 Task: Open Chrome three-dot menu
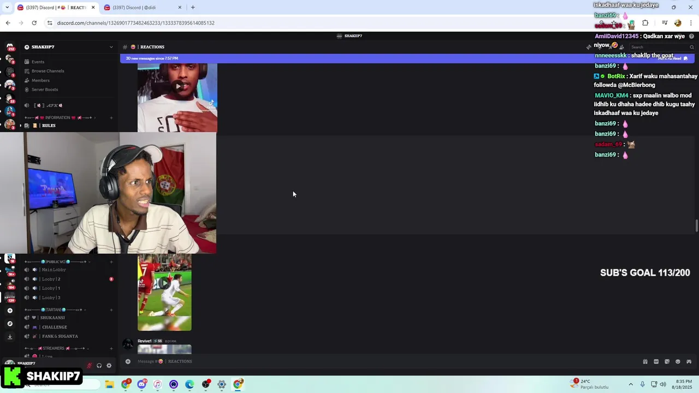coord(691,23)
